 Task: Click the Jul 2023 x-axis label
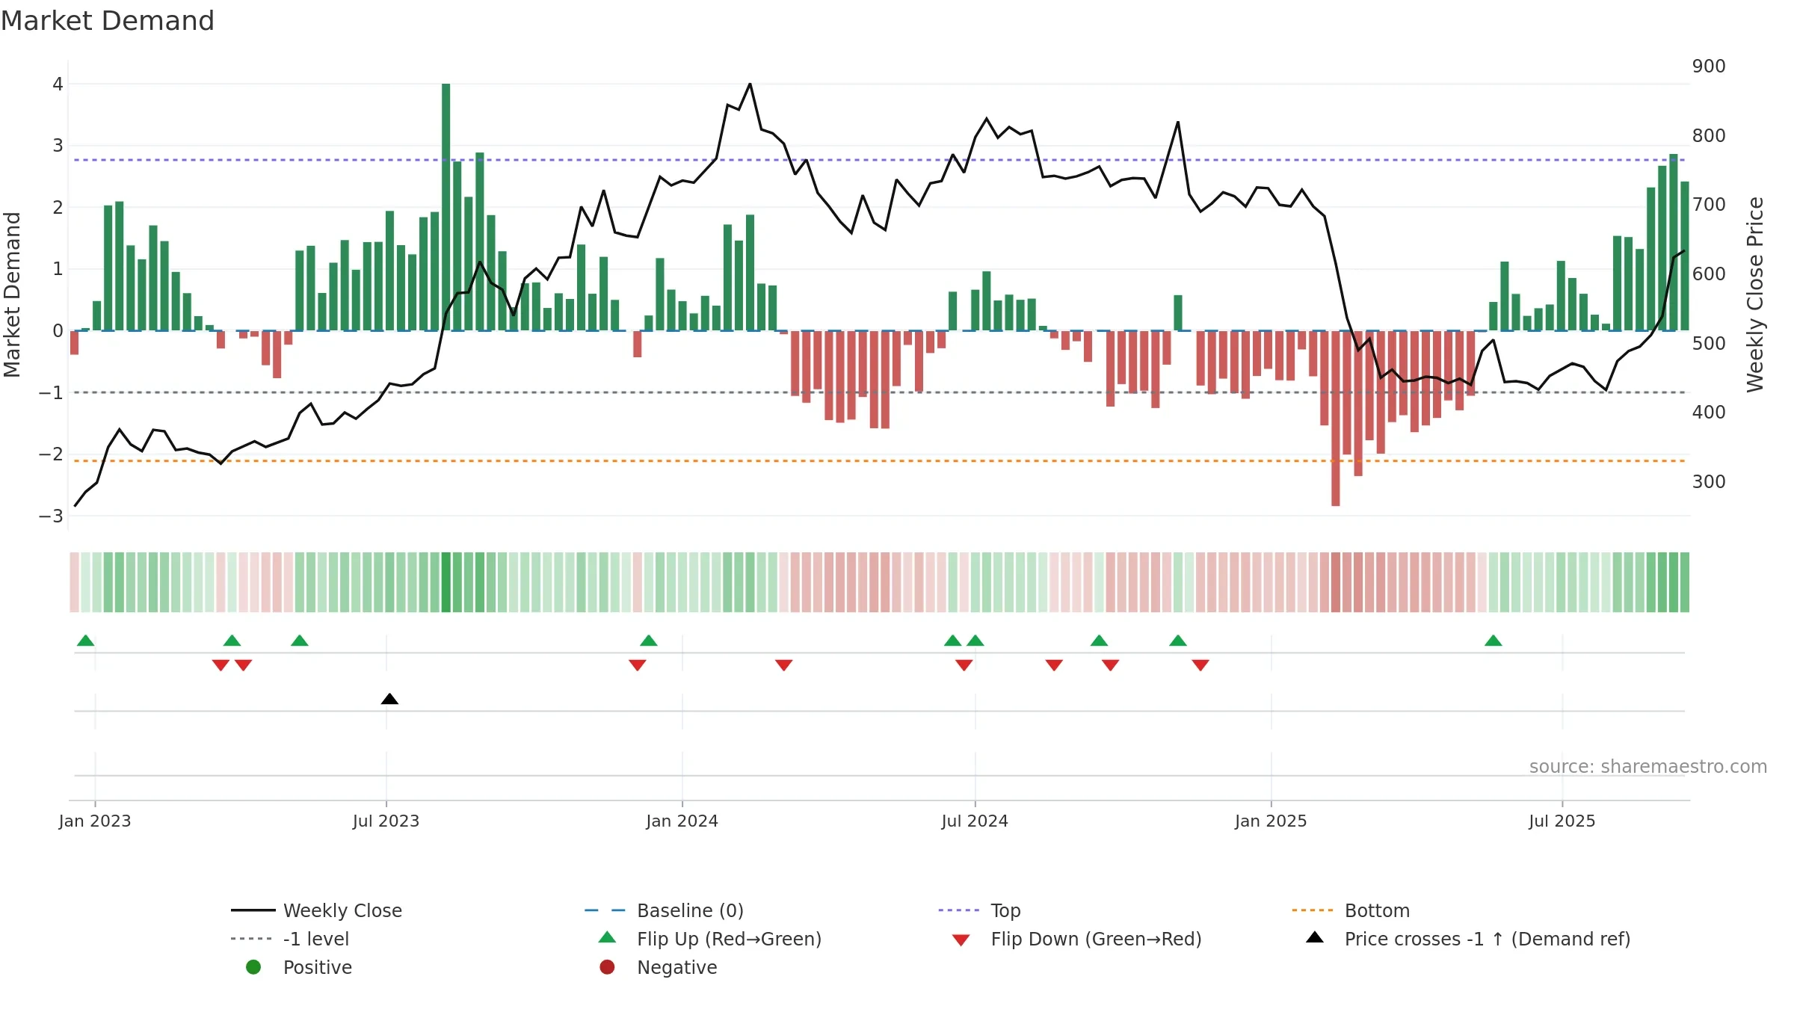pos(386,821)
